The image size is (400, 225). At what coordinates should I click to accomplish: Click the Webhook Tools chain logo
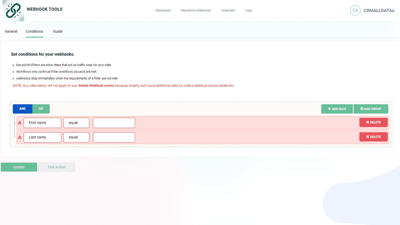coord(13,11)
